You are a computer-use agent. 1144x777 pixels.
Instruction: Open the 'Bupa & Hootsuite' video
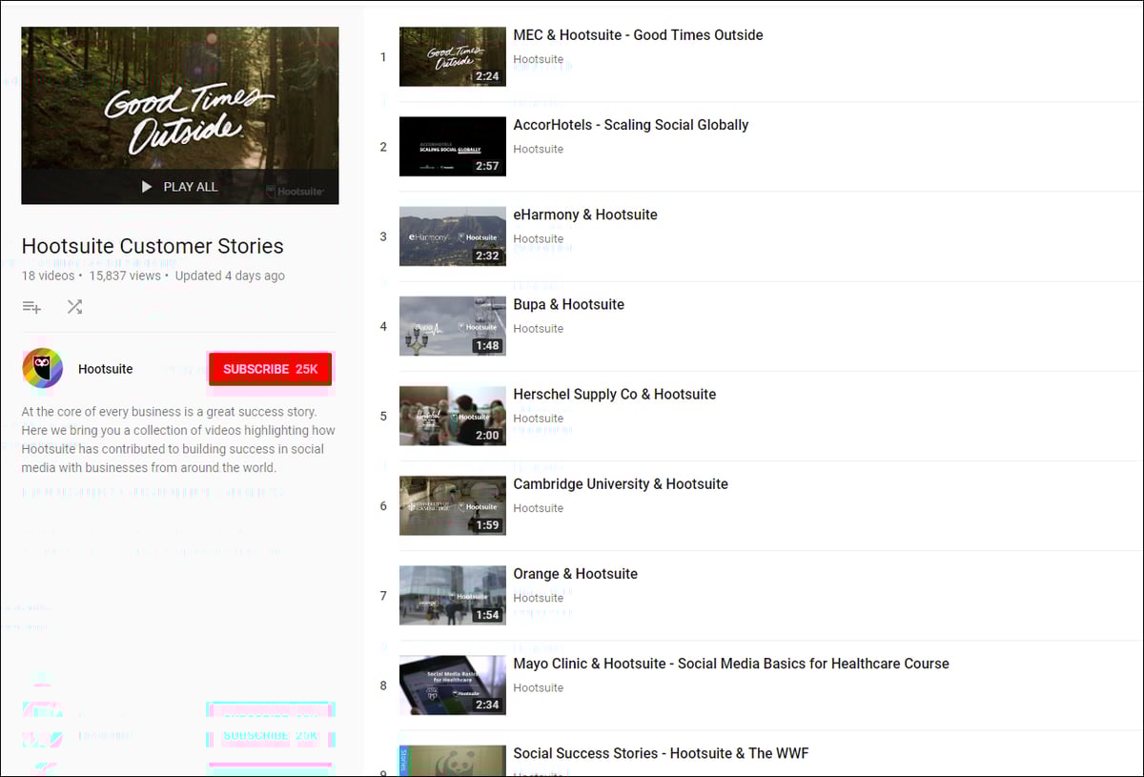pos(568,304)
